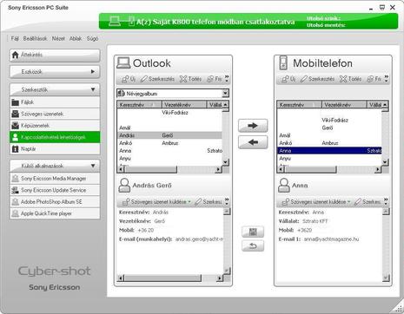Click Szerkesztés in the Outlook toolbar
404x314 pixels.
click(158, 79)
